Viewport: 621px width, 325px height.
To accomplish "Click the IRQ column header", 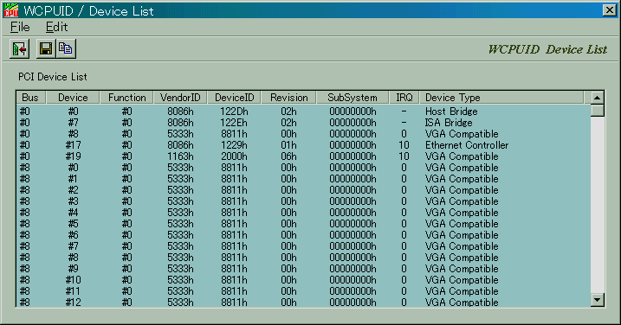I will [404, 98].
